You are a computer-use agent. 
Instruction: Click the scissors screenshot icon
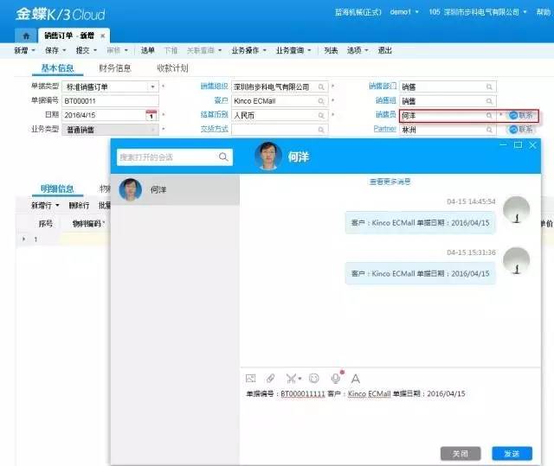click(x=291, y=378)
